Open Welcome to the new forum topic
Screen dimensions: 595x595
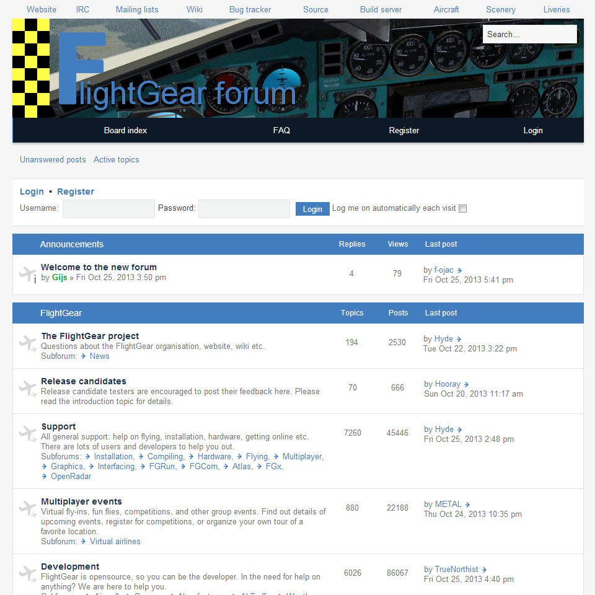click(99, 267)
